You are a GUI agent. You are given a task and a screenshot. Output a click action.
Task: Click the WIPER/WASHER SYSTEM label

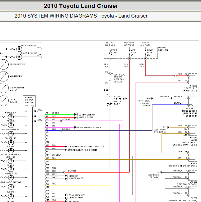coord(89,127)
